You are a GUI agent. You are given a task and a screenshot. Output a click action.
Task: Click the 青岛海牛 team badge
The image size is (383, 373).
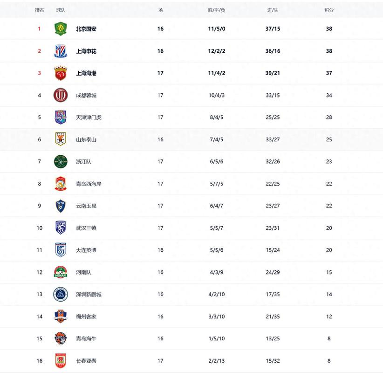[60, 338]
